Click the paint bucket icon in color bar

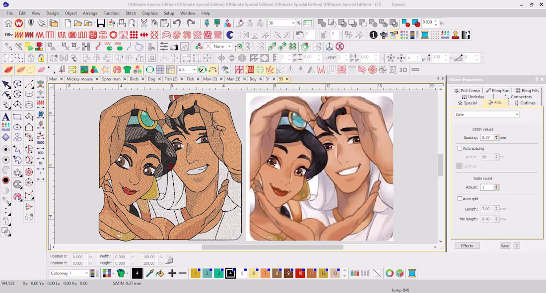click(x=160, y=273)
